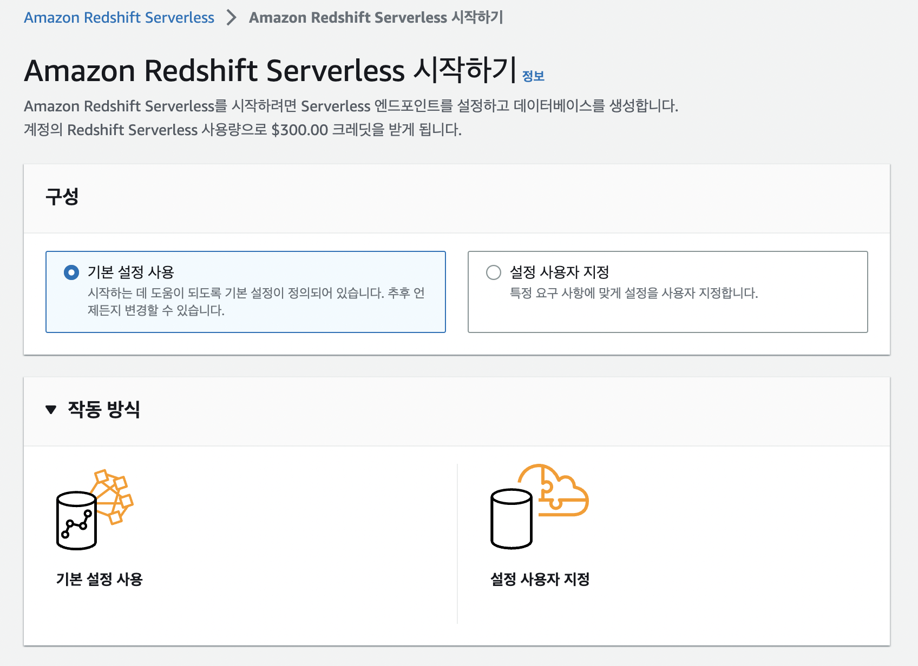The image size is (918, 666).
Task: Click the main page title heading
Action: (x=270, y=71)
